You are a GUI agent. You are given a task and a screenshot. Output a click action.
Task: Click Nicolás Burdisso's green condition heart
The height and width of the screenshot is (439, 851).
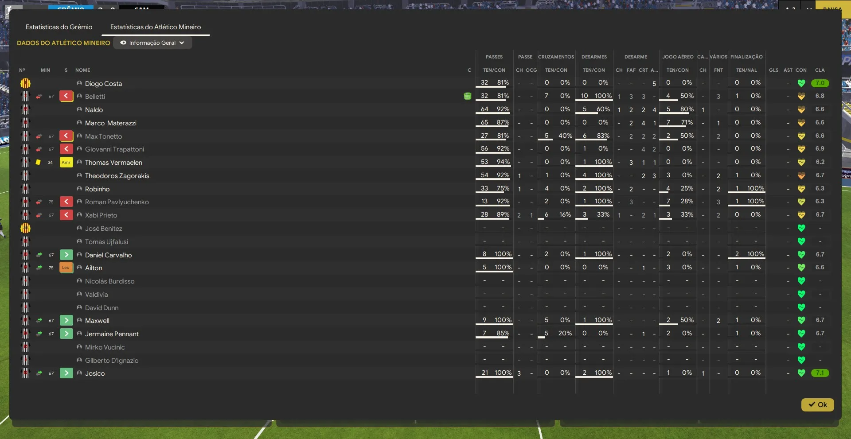click(801, 281)
